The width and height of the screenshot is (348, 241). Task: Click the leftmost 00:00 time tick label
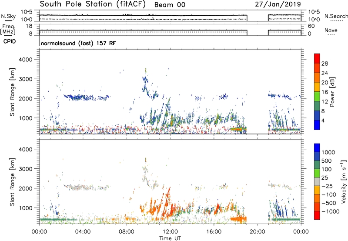tap(39, 232)
